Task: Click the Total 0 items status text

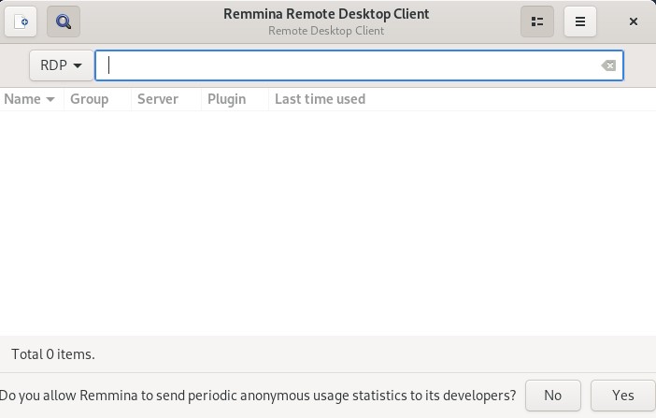Action: (x=53, y=354)
